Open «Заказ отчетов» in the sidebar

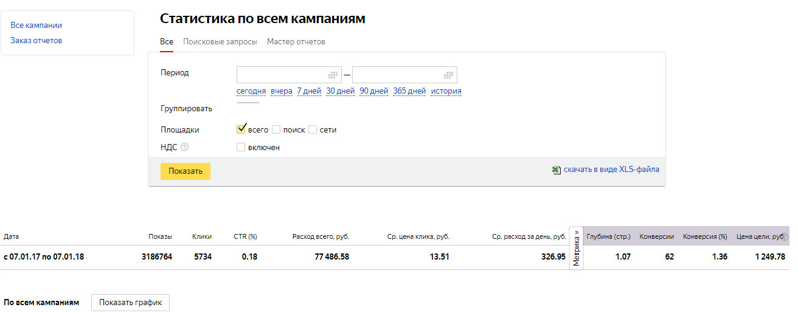(36, 41)
